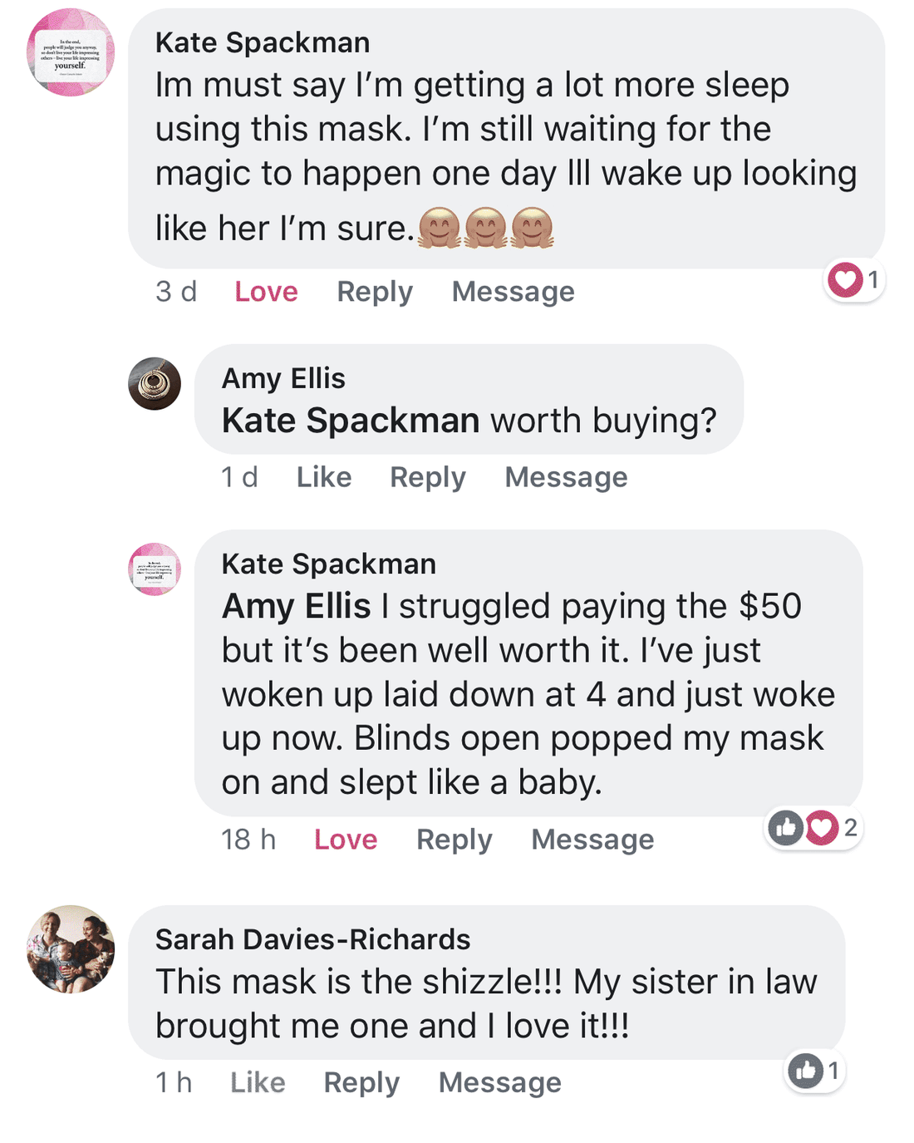Screen dimensions: 914x1143
Task: View heart reaction on Kate's first comment
Action: (845, 279)
